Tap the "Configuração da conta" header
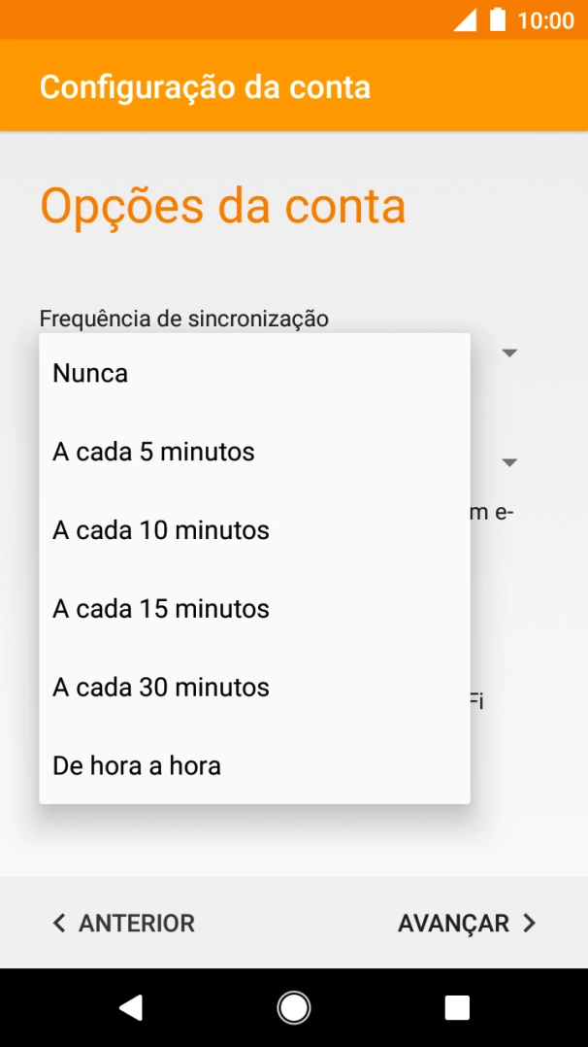Screen dimensions: 588x1047 205,86
